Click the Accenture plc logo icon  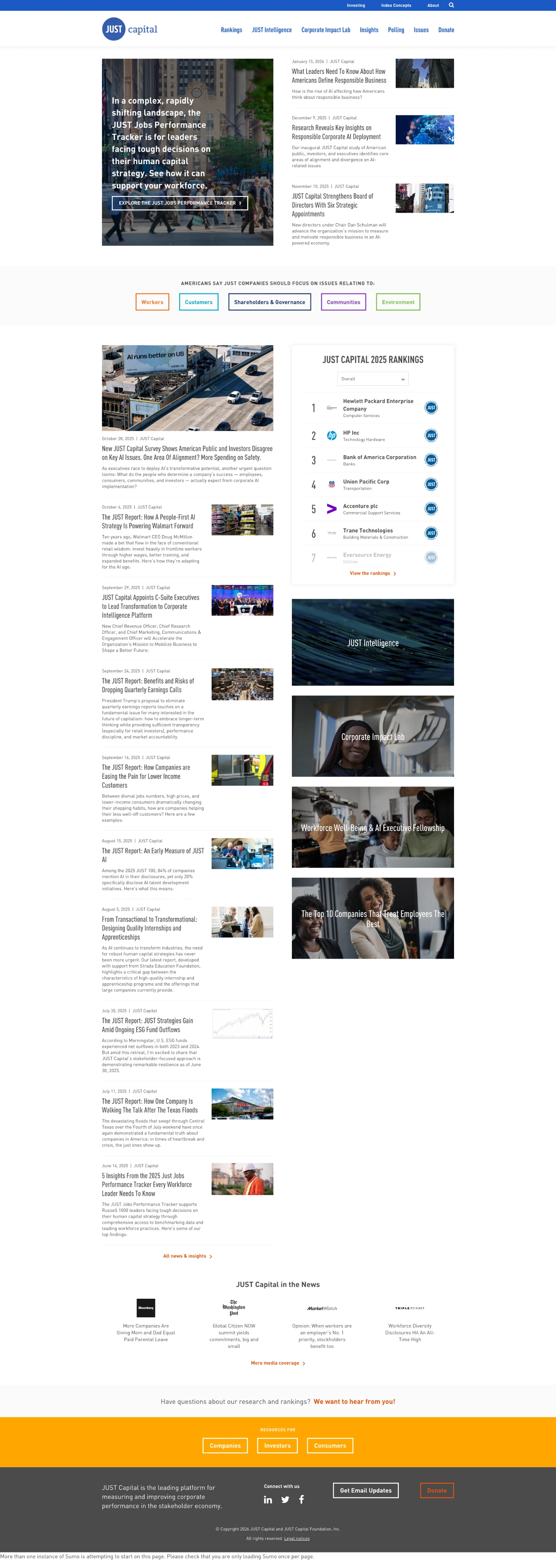[x=331, y=509]
